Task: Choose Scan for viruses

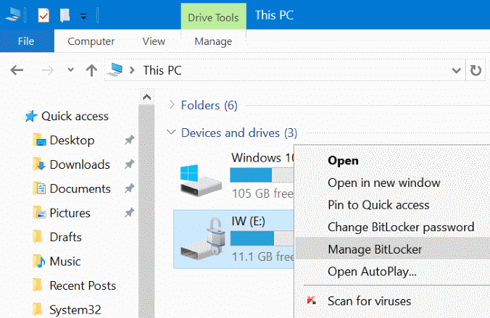Action: coord(392,301)
